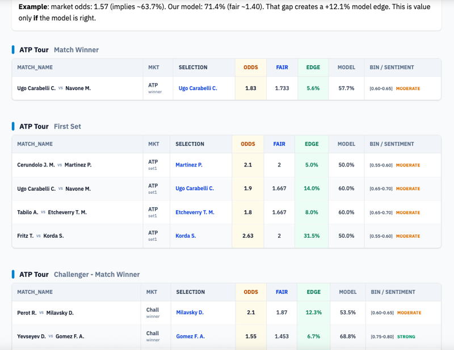454x350 pixels.
Task: Click the ATP Tour First Set section heading
Action: tap(50, 126)
